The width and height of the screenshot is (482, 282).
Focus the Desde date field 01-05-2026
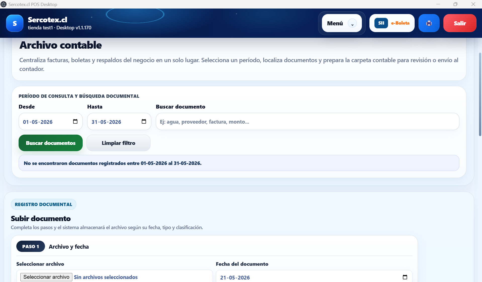tap(51, 122)
